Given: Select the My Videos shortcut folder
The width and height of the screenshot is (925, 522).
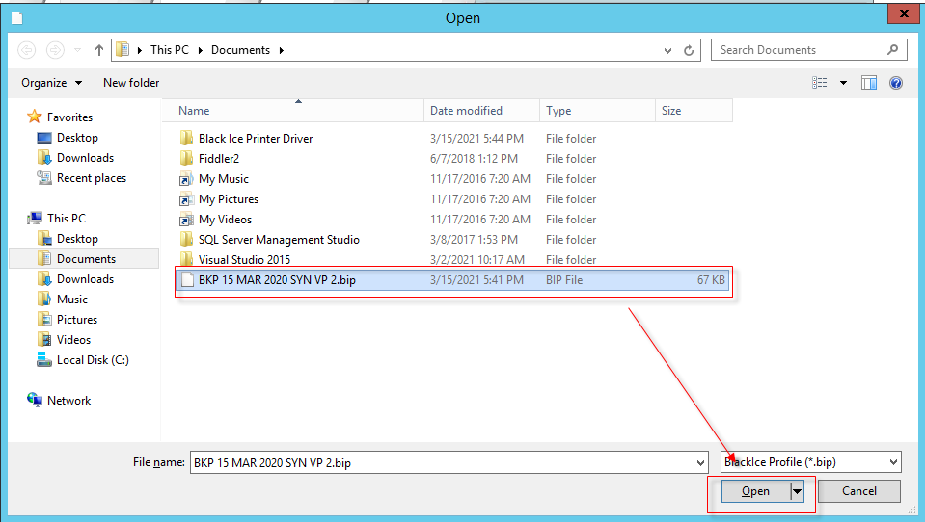Looking at the screenshot, I should tap(225, 220).
